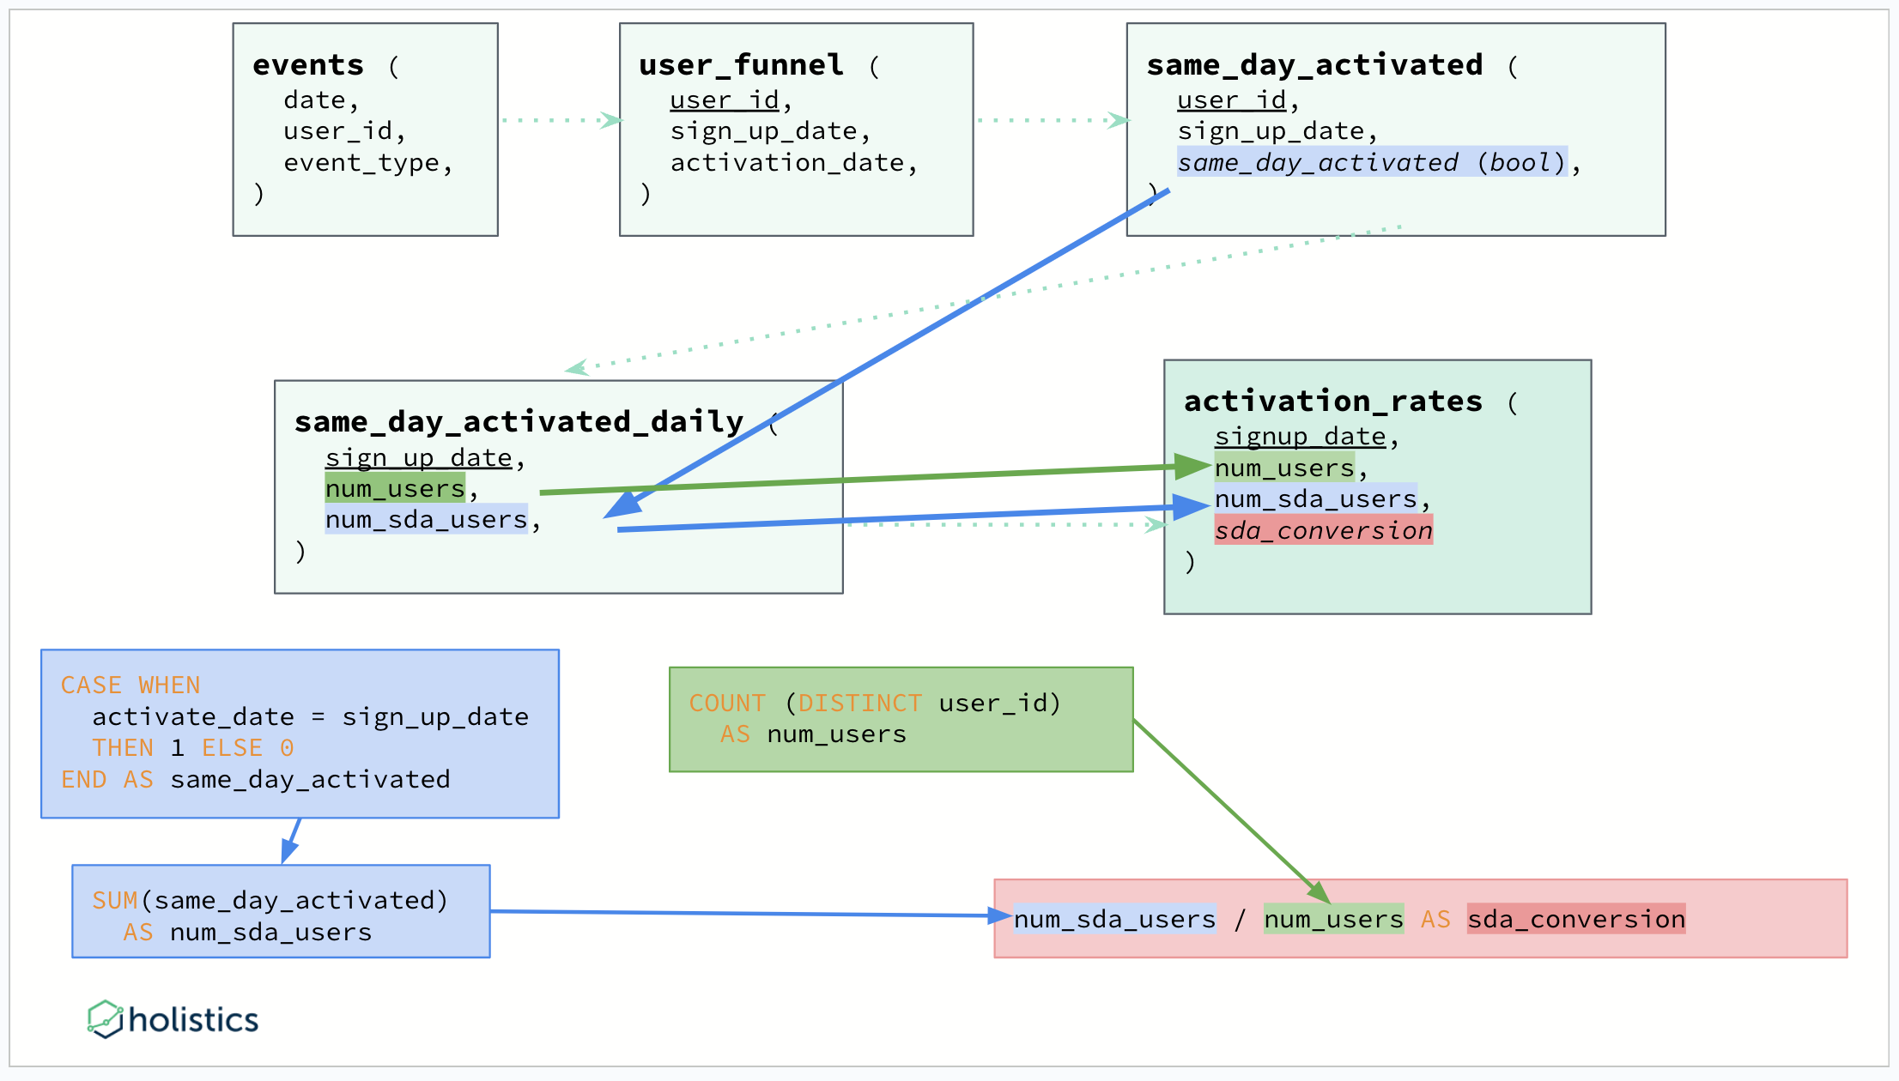1899x1081 pixels.
Task: Select the same_day_activated_daily table heading
Action: click(x=519, y=422)
